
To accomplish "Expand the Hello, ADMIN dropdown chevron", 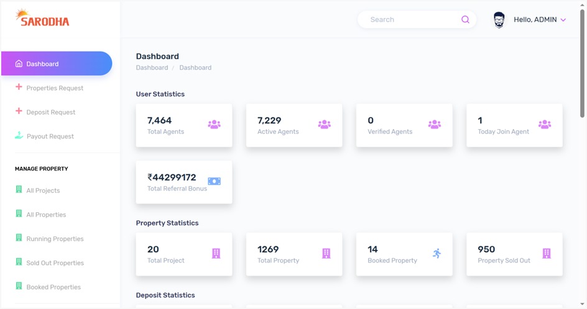I will click(563, 20).
